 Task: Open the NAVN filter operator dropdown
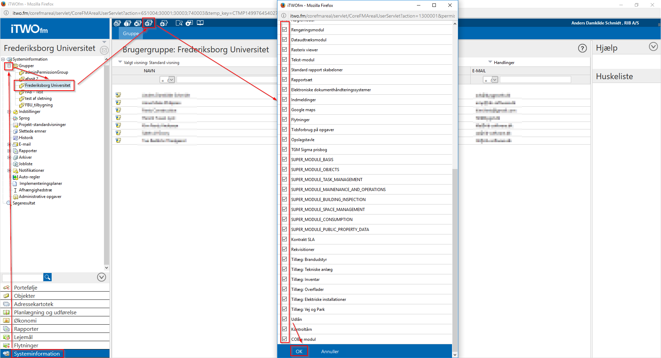pyautogui.click(x=171, y=80)
